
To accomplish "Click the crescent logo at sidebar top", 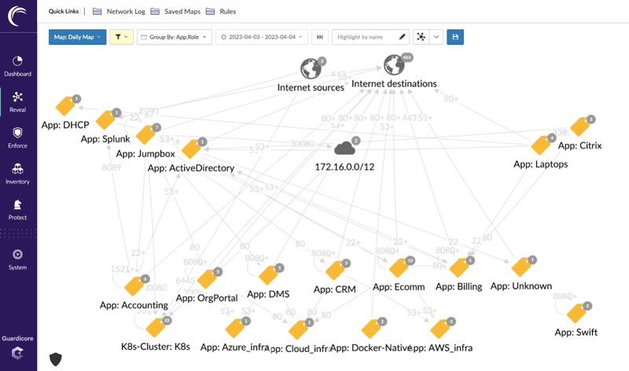I will 17,16.
